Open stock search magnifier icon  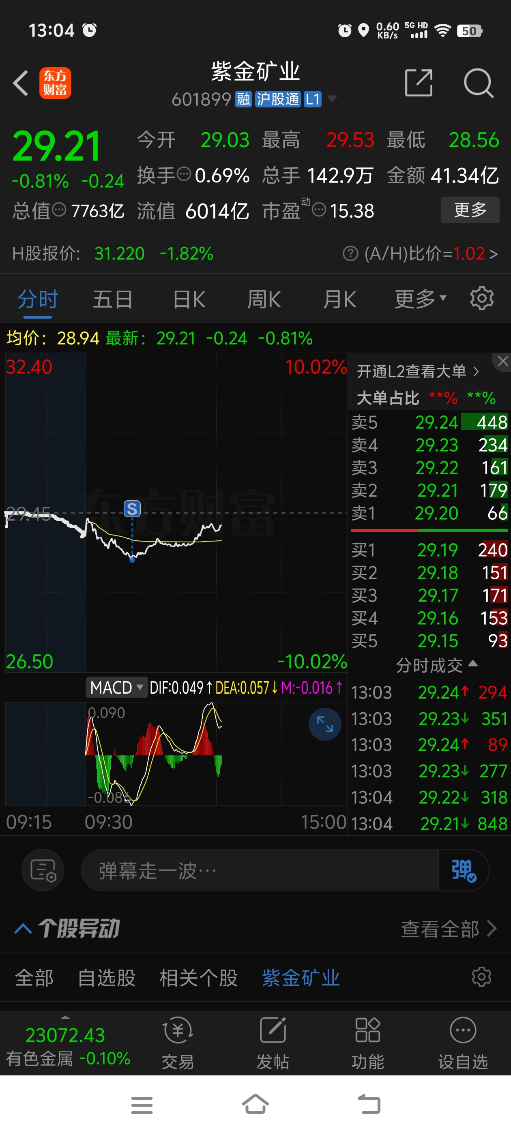point(479,82)
